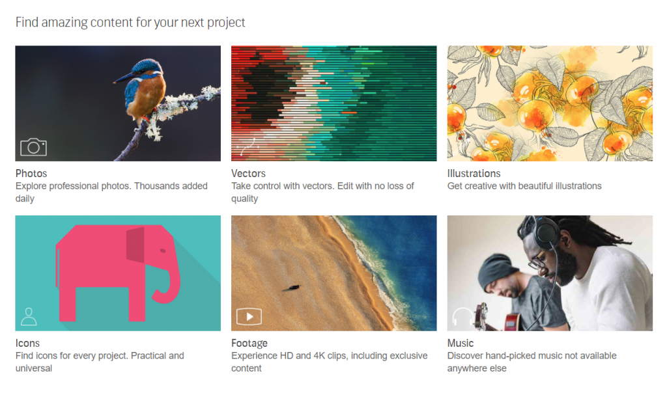Open the Illustrations category link
Image resolution: width=667 pixels, height=393 pixels.
point(474,174)
